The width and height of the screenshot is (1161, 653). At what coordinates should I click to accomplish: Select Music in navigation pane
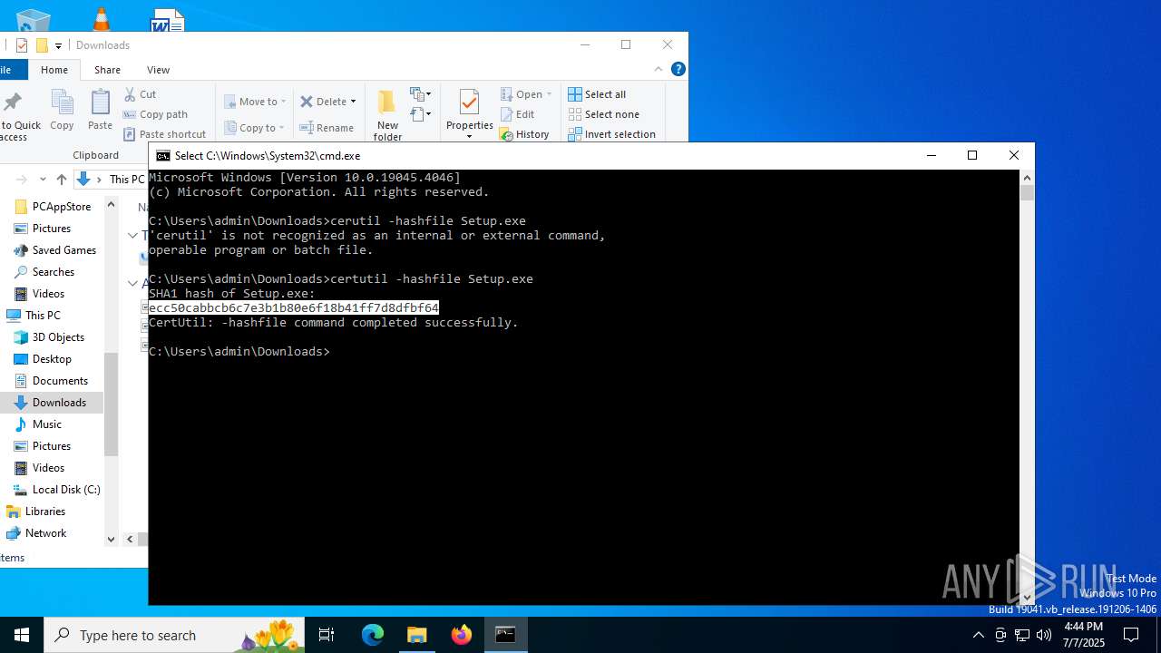coord(46,424)
